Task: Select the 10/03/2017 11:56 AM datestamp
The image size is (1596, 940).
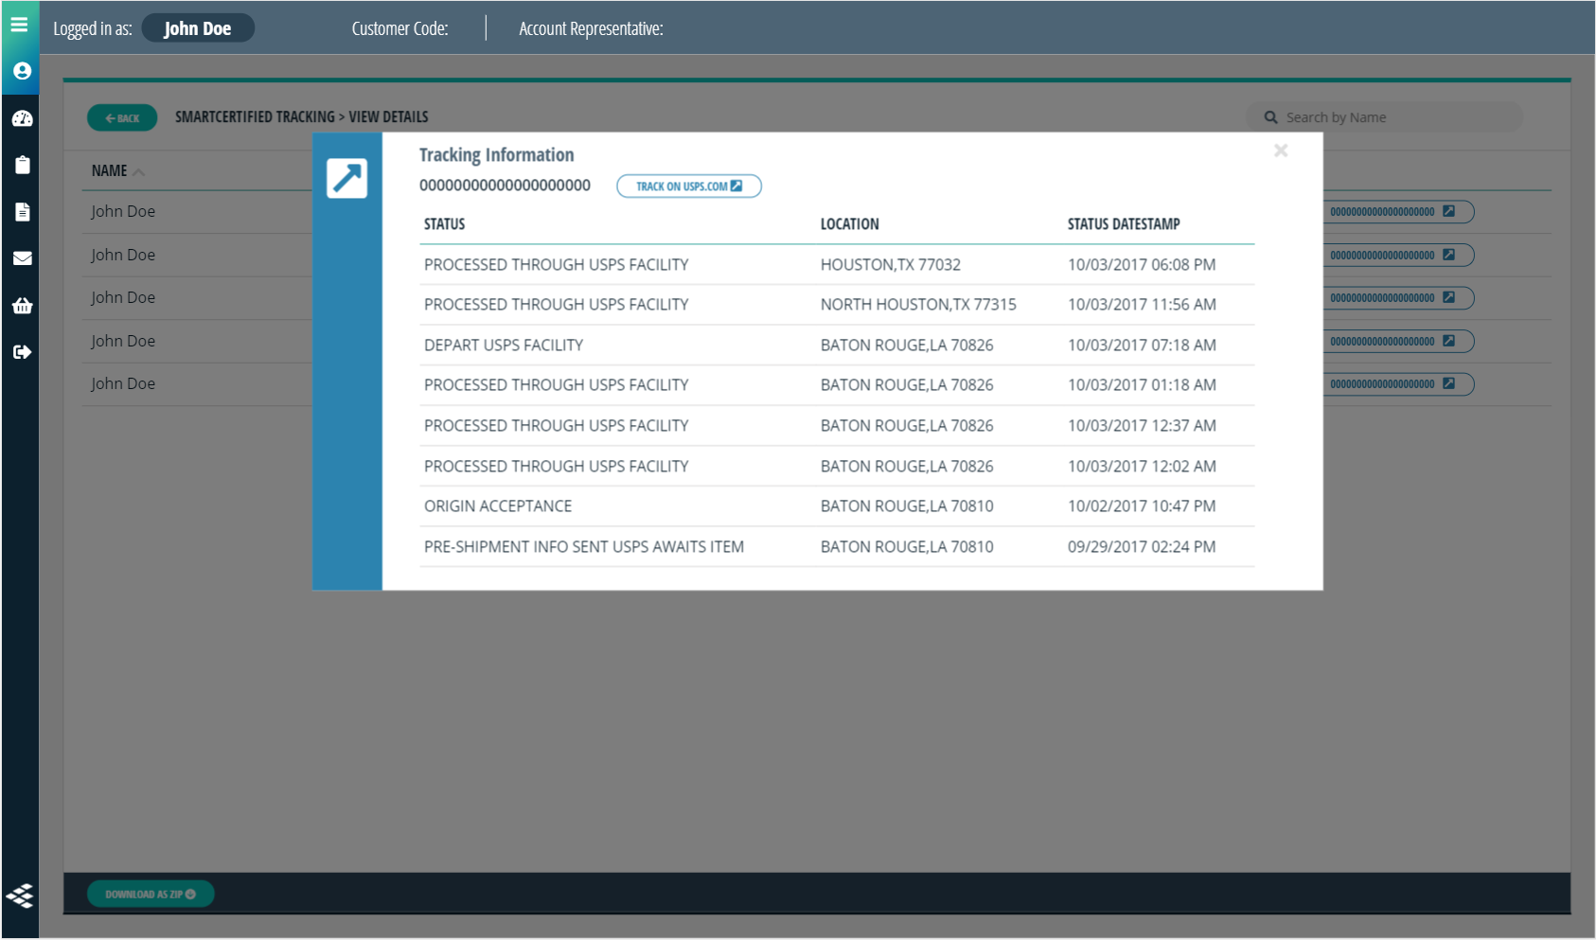Action: pos(1142,305)
